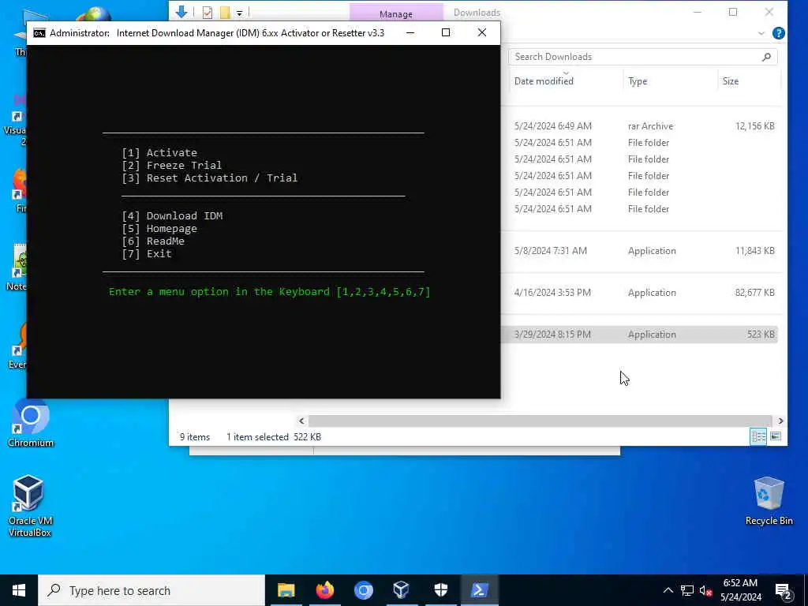808x606 pixels.
Task: Click the horizontal scrollbar right arrow
Action: tap(780, 421)
